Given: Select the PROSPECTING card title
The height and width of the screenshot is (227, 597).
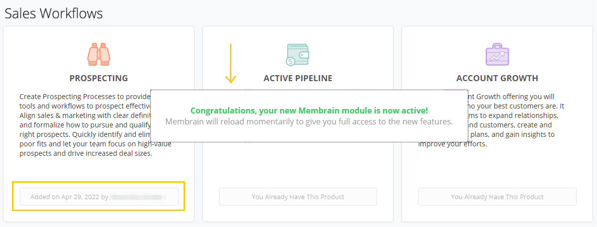Looking at the screenshot, I should point(99,78).
